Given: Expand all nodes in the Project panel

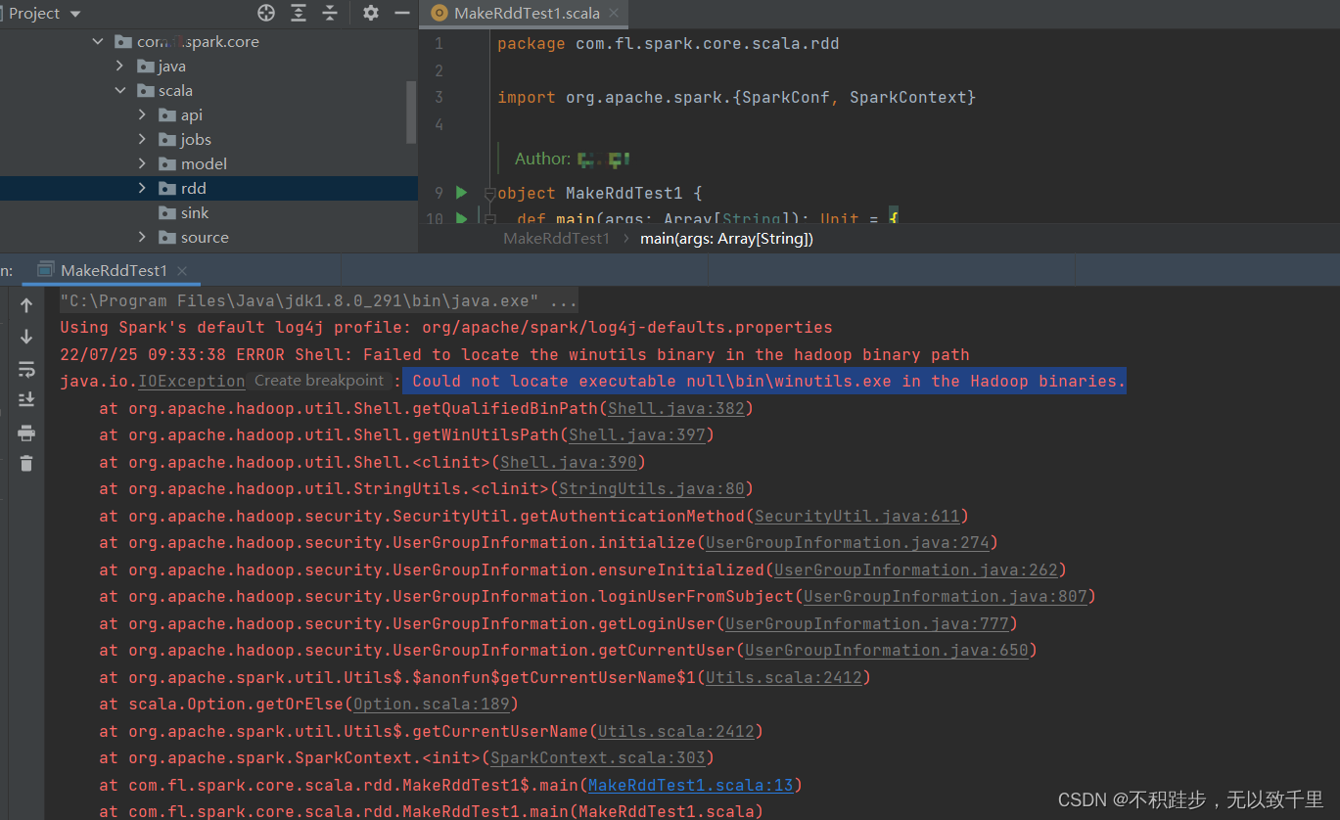Looking at the screenshot, I should (299, 13).
